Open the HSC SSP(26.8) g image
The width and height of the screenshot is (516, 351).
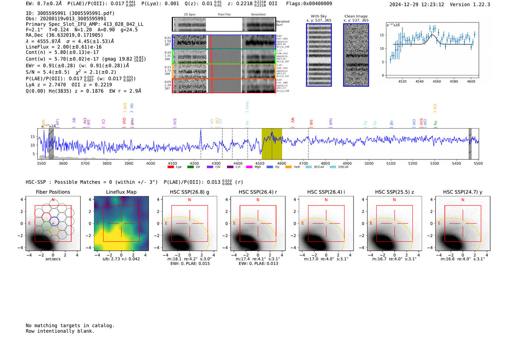(189, 224)
